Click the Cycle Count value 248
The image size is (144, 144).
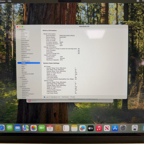(x=61, y=57)
